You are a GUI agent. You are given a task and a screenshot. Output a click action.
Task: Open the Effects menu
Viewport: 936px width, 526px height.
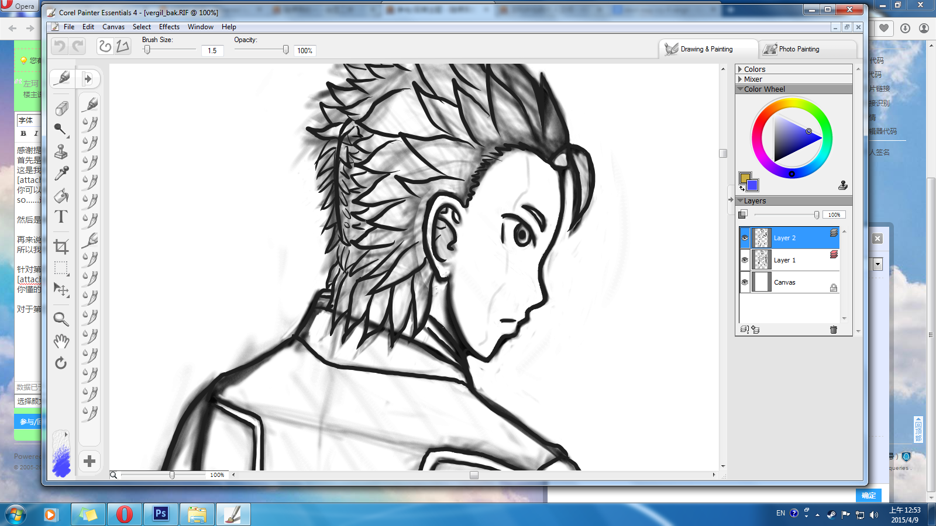click(x=169, y=27)
